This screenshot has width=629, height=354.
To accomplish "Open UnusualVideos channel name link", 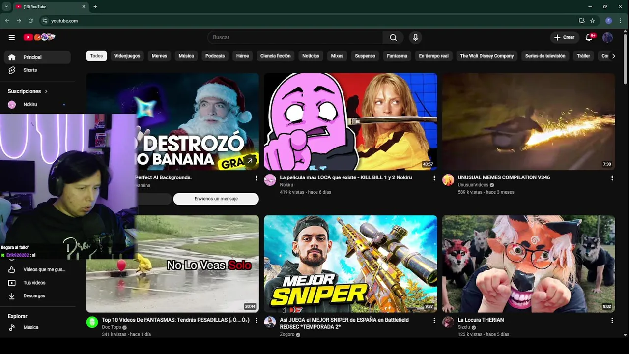I will (x=473, y=185).
